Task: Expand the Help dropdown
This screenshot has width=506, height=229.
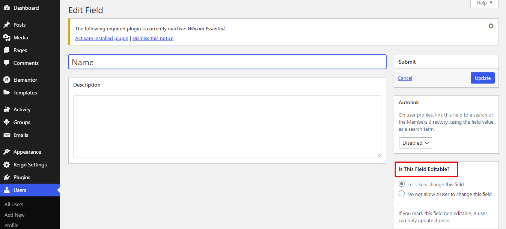Action: pos(484,3)
